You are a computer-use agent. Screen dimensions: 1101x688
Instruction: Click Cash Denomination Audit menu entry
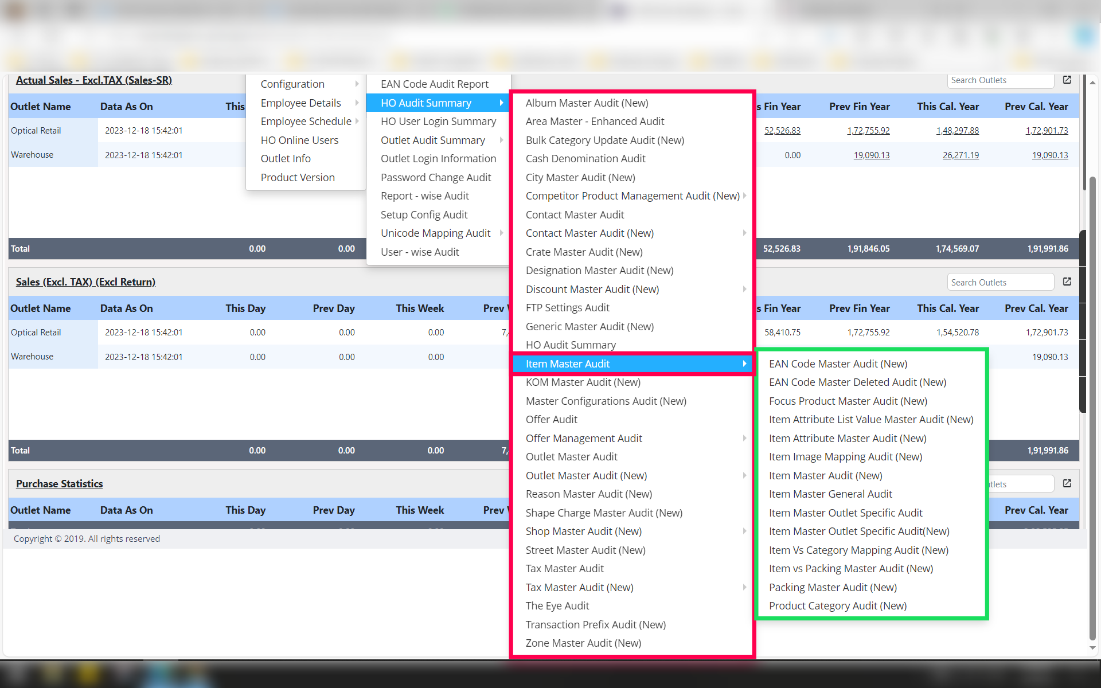tap(585, 159)
